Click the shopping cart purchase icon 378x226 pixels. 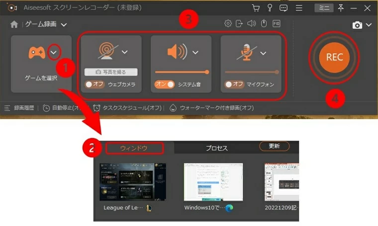[x=256, y=8]
